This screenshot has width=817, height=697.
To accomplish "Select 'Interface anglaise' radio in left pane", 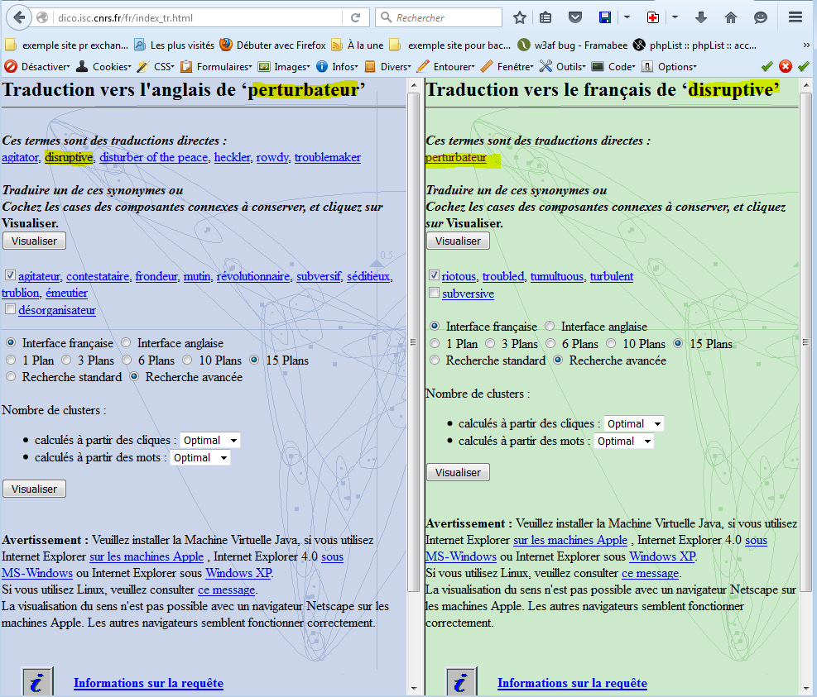I will [127, 342].
